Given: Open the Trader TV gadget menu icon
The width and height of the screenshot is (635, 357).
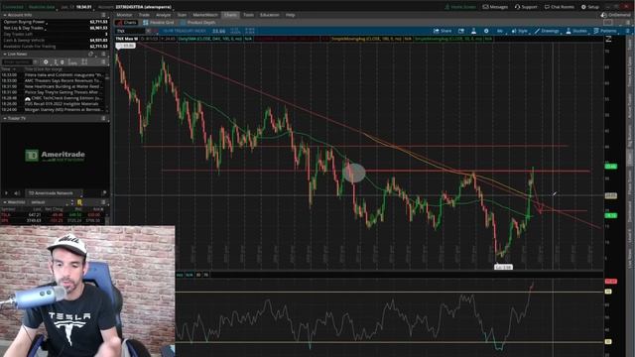Looking at the screenshot, I should (103, 118).
